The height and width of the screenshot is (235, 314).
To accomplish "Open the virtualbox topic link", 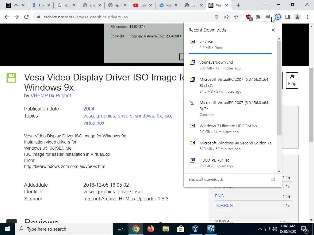I will 94,123.
